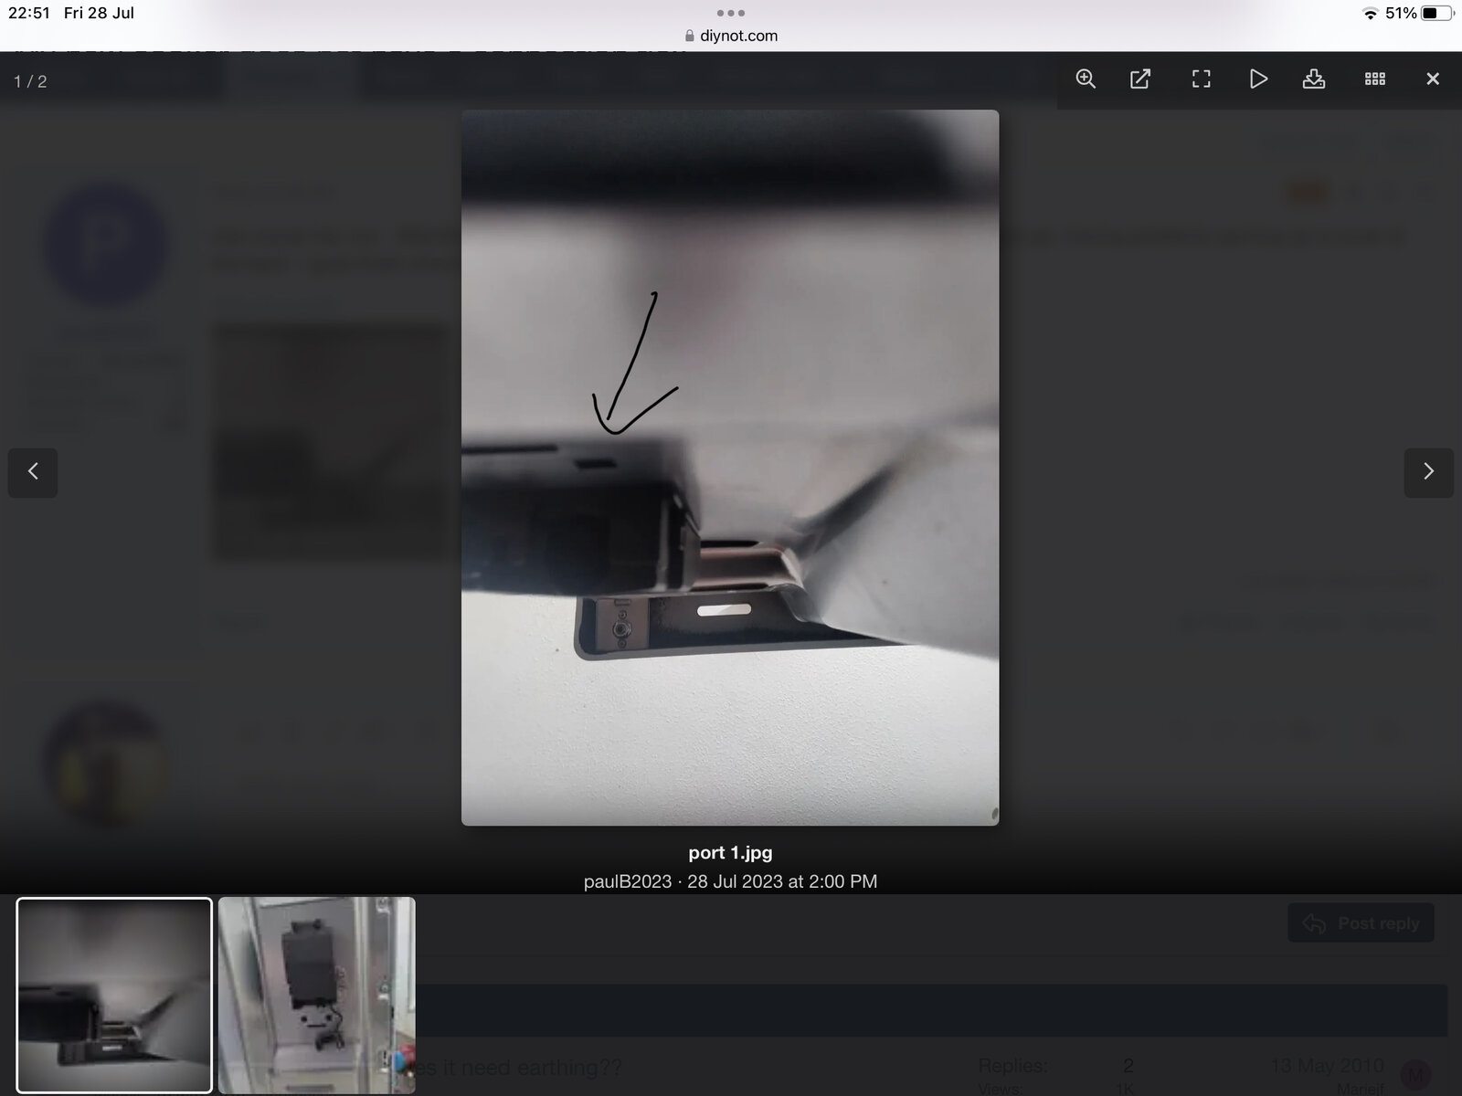The width and height of the screenshot is (1462, 1096).
Task: Click the port 1.jpg caption title
Action: coord(730,853)
